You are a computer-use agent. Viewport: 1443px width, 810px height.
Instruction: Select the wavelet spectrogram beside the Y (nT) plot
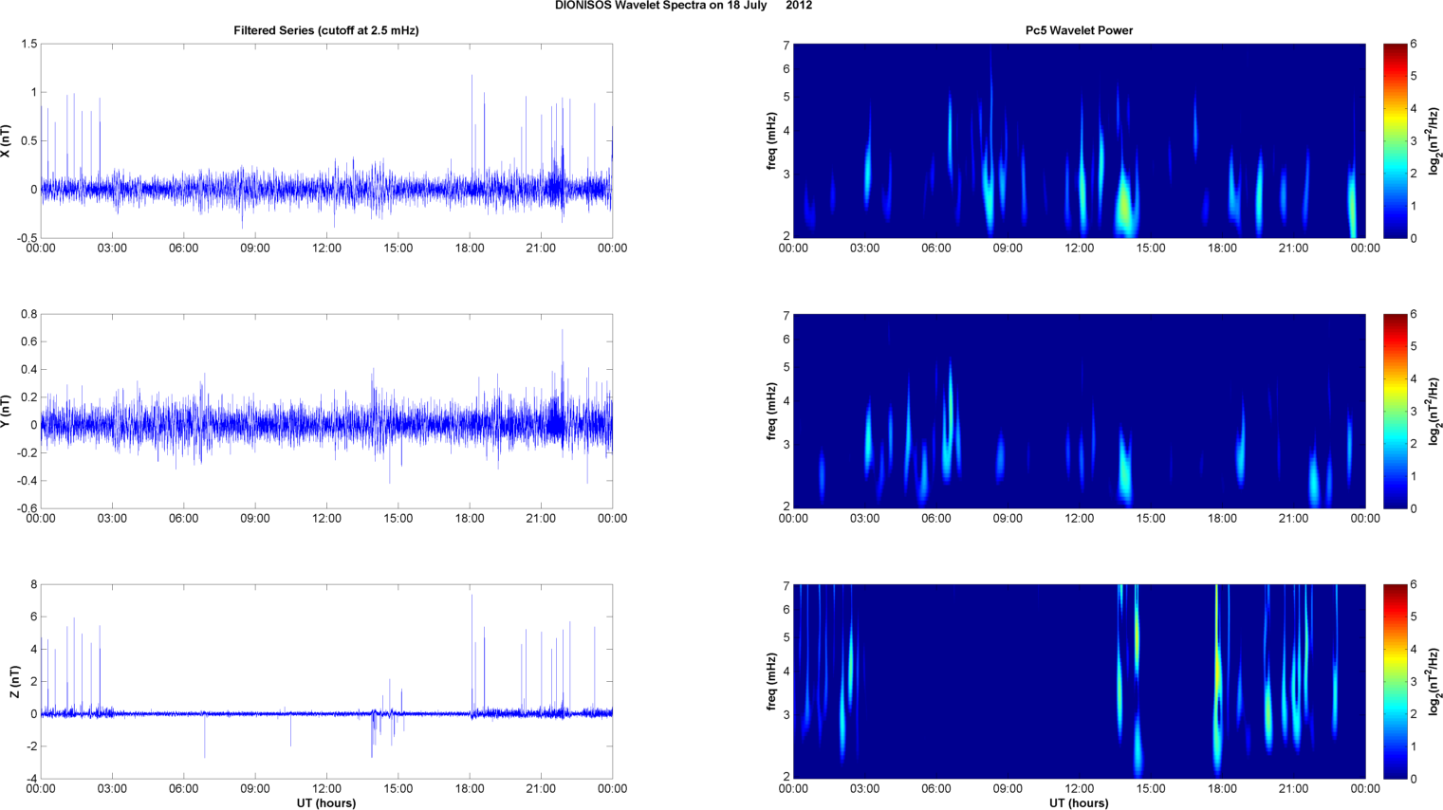tap(1079, 411)
